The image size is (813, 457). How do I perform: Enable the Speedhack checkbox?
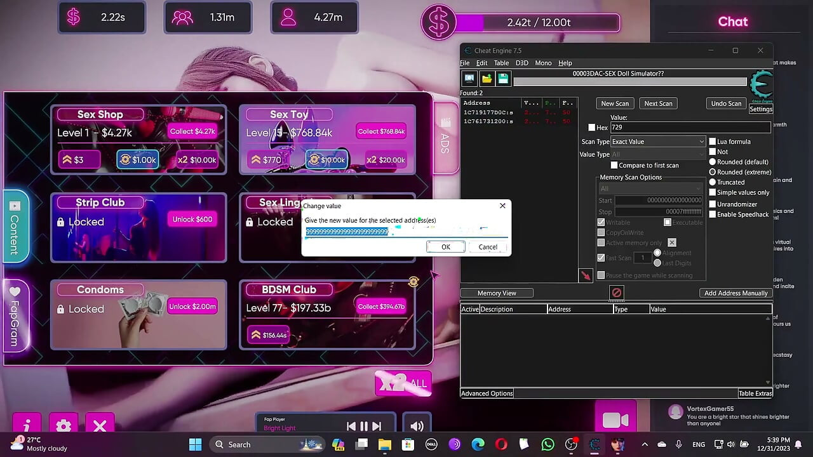(713, 214)
